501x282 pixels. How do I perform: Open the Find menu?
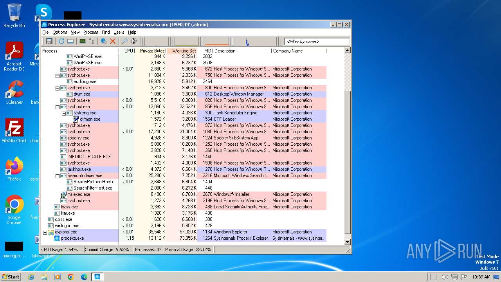pos(106,32)
